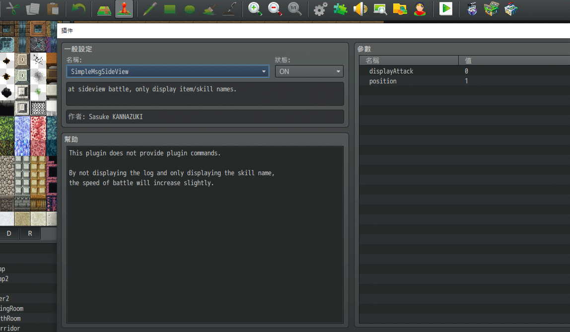Click the 值 column header in parameters
The image size is (570, 332).
(514, 61)
